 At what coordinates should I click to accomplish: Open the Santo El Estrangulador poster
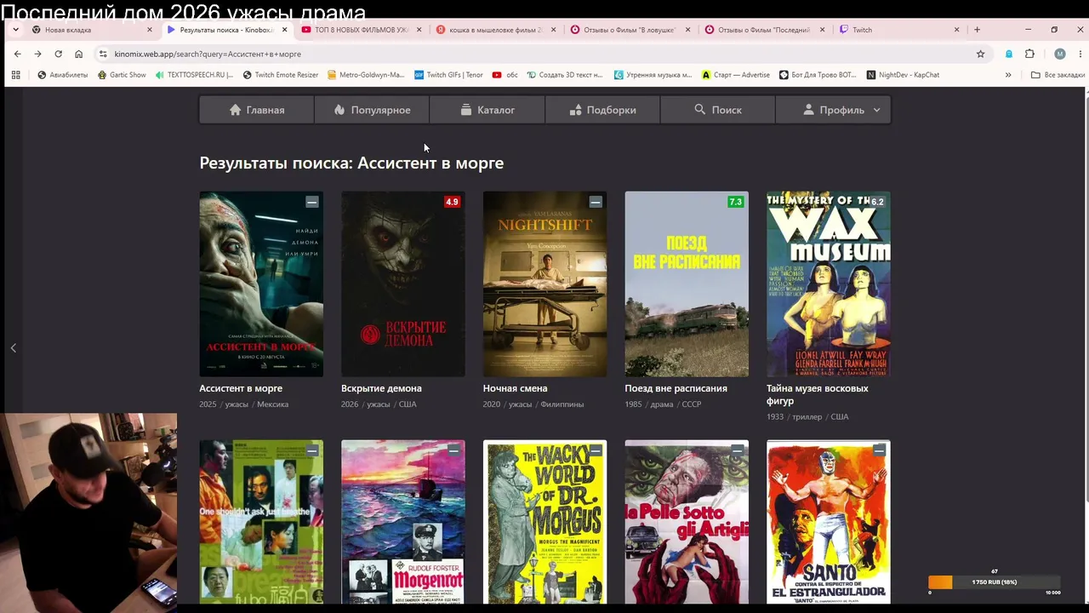coord(829,522)
